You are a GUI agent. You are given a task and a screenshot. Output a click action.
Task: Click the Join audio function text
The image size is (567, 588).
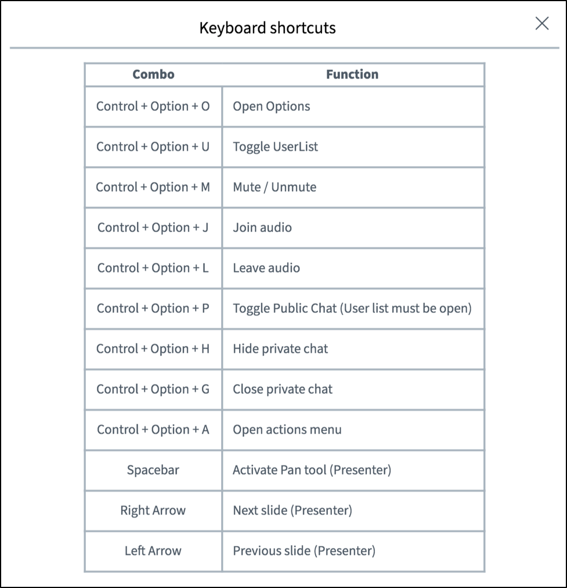click(x=262, y=228)
